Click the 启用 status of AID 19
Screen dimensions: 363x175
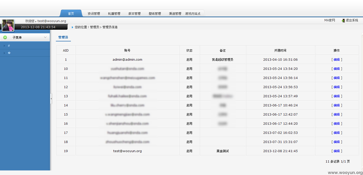tap(190, 151)
